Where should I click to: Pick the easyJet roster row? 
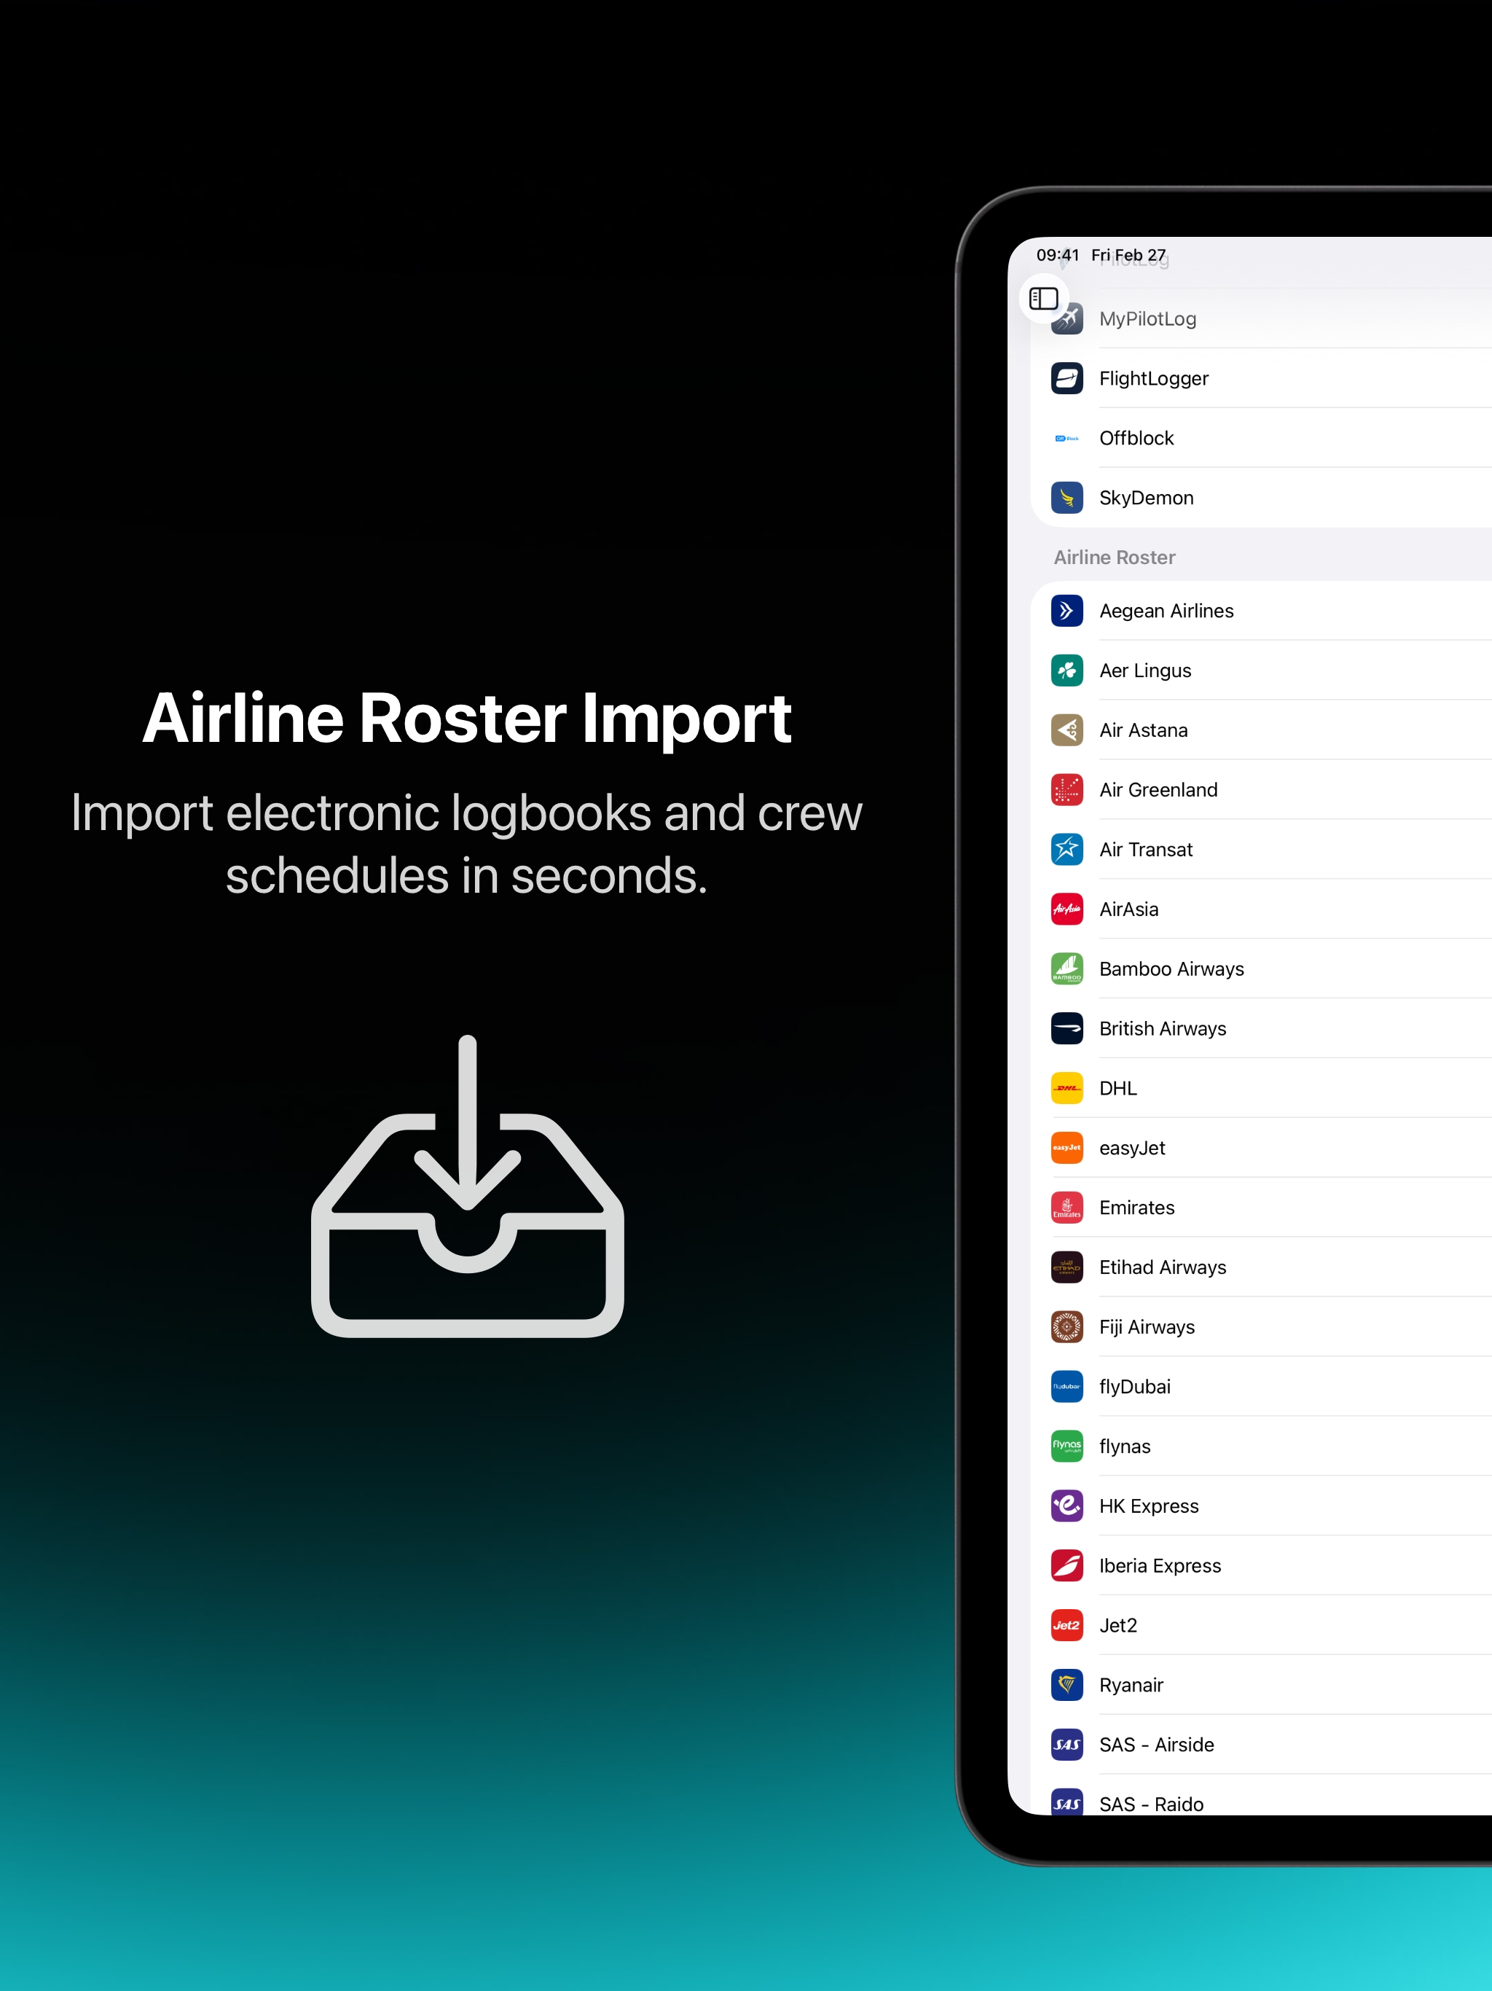(x=1262, y=1149)
